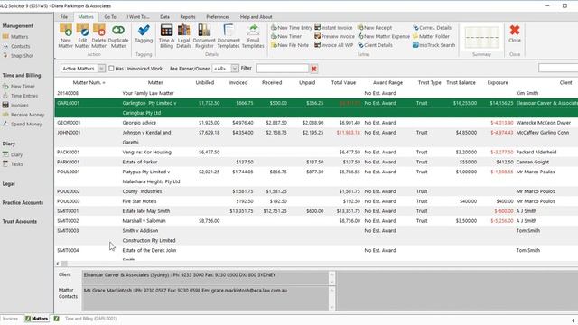Open the Data menu
The image size is (578, 325).
164,17
